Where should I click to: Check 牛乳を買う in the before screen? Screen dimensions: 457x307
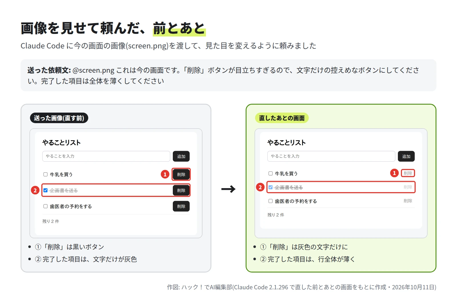[45, 174]
